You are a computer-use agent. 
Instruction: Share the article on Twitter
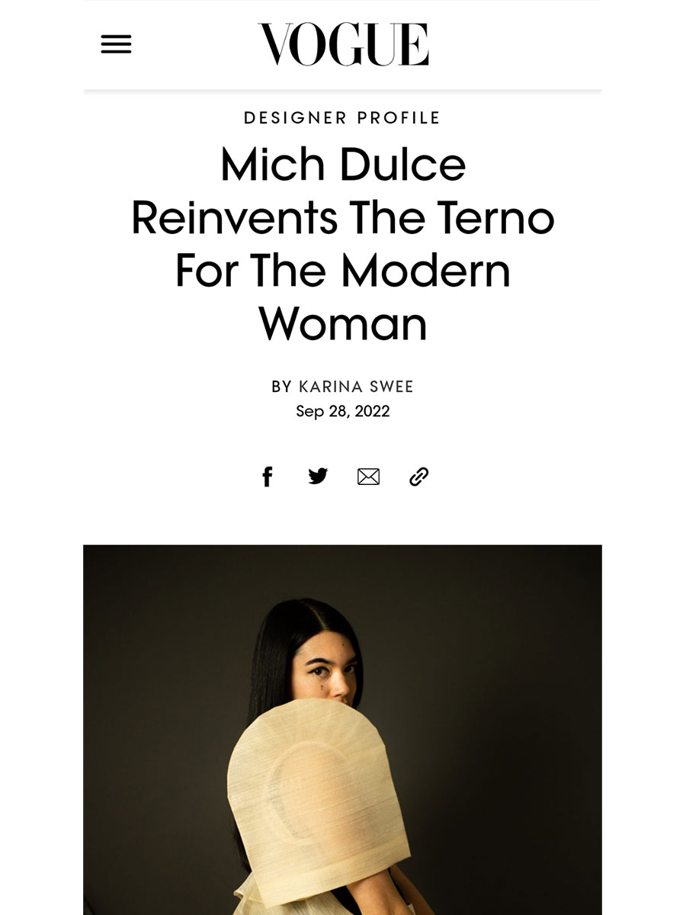click(318, 477)
